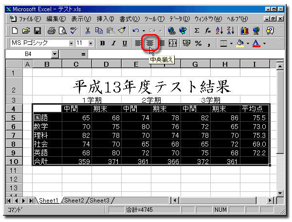Viewport: 292px width, 222px height.
Task: Cut selection with scissors icon
Action: point(88,31)
